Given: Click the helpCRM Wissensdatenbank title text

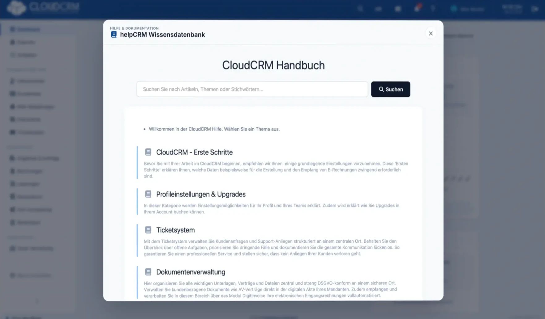Looking at the screenshot, I should pos(162,35).
